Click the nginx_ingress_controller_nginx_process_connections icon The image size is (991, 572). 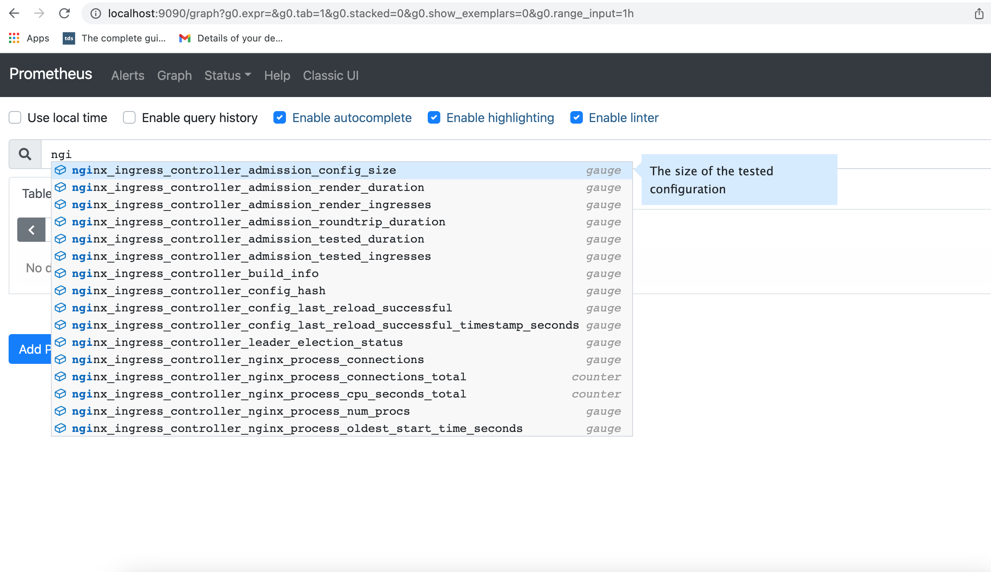point(63,359)
